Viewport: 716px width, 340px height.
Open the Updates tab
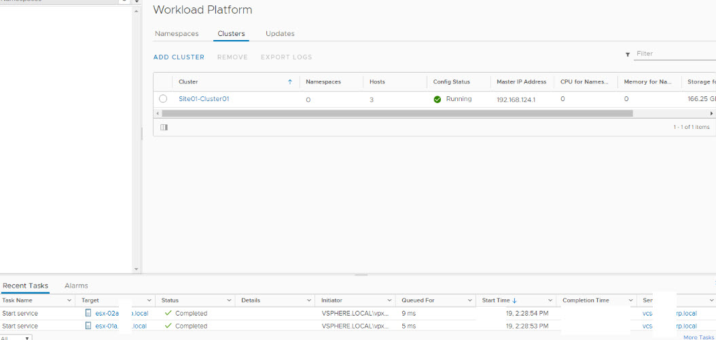coord(280,33)
